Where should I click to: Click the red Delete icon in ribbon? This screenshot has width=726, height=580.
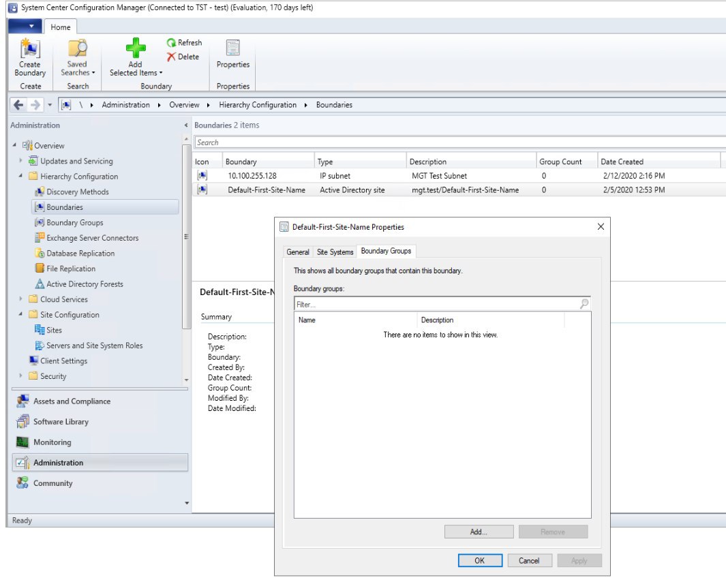click(x=171, y=57)
